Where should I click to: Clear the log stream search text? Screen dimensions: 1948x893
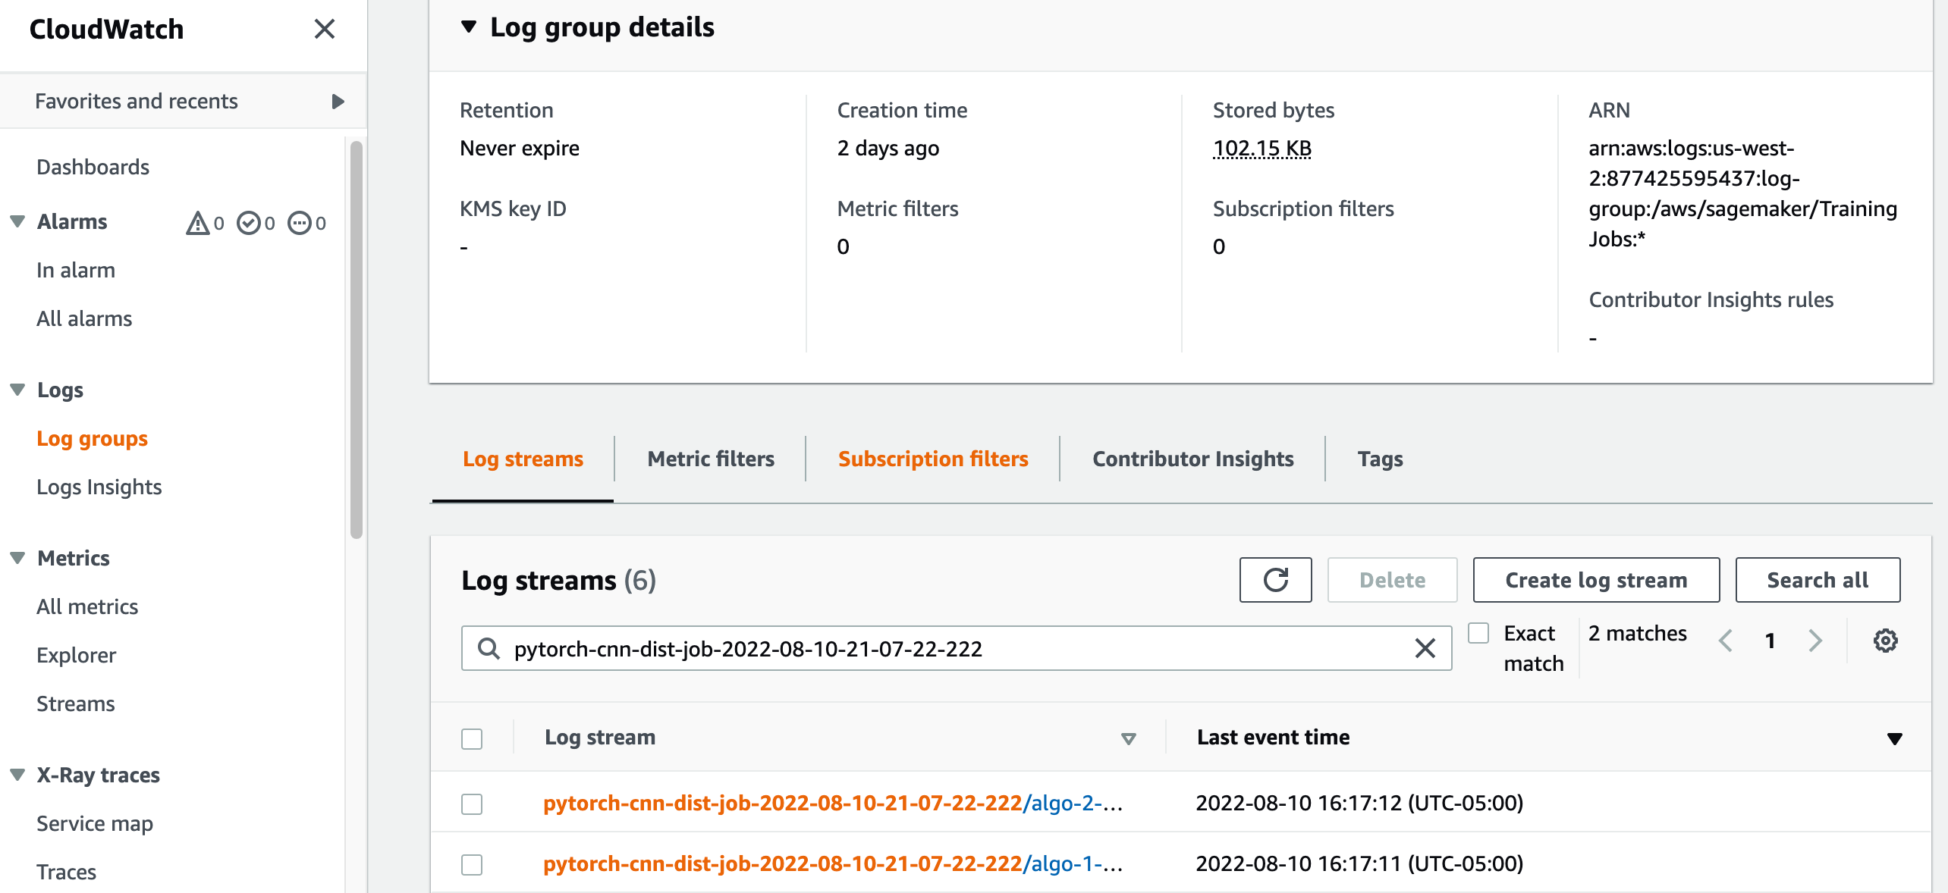point(1425,648)
